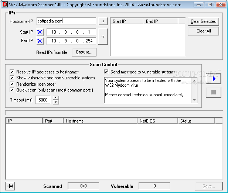Screen dimensions: 228x193
Task: Click the Clear Selected button
Action: [203, 21]
